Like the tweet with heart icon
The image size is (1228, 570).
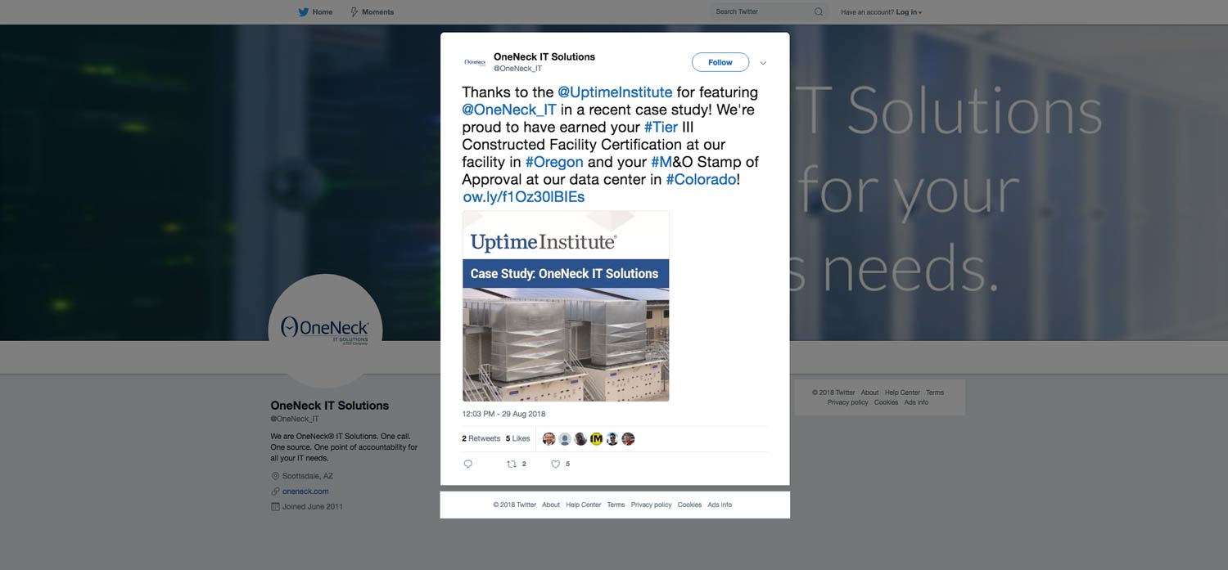click(x=555, y=464)
